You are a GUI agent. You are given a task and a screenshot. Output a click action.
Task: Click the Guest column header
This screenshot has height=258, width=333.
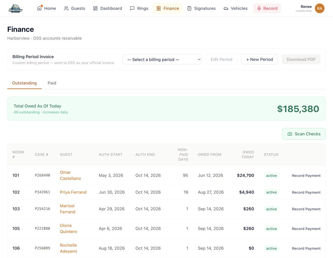66,154
